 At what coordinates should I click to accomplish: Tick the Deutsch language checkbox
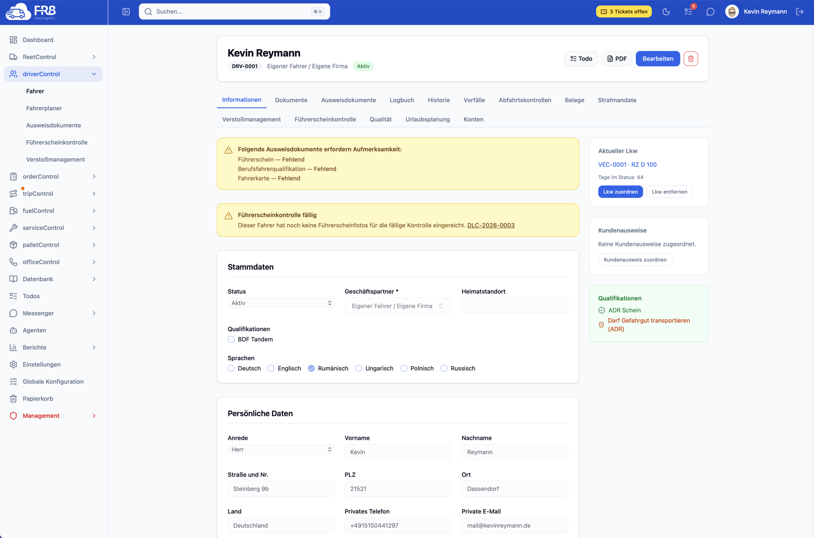231,369
